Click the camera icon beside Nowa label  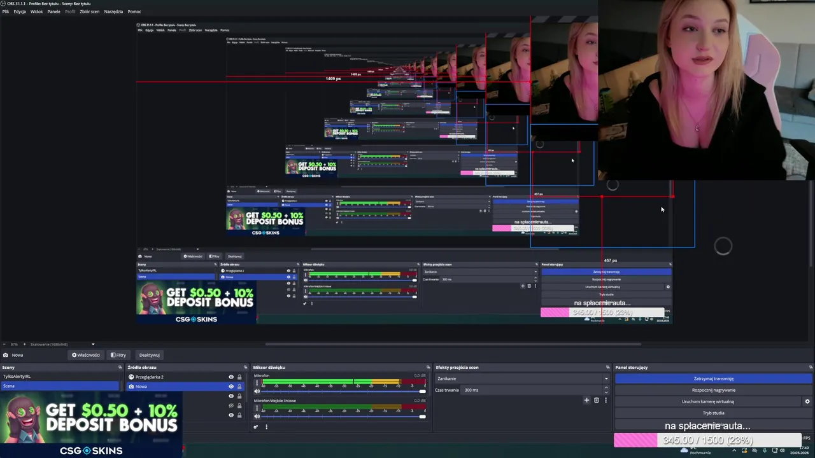tap(5, 355)
